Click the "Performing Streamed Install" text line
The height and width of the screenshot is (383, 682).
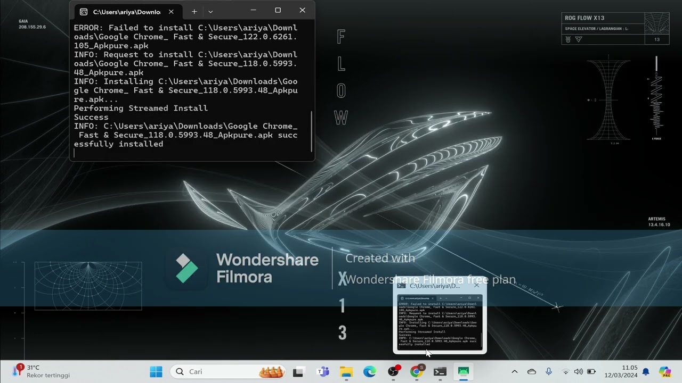coord(141,108)
